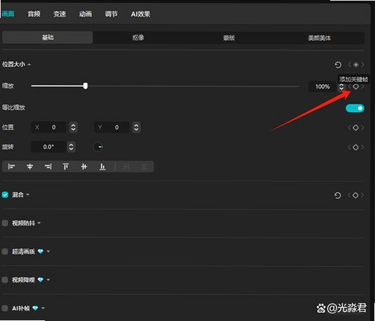Go to next keyframe on 混合 row
Screen dimensions: 375x321
coord(363,195)
